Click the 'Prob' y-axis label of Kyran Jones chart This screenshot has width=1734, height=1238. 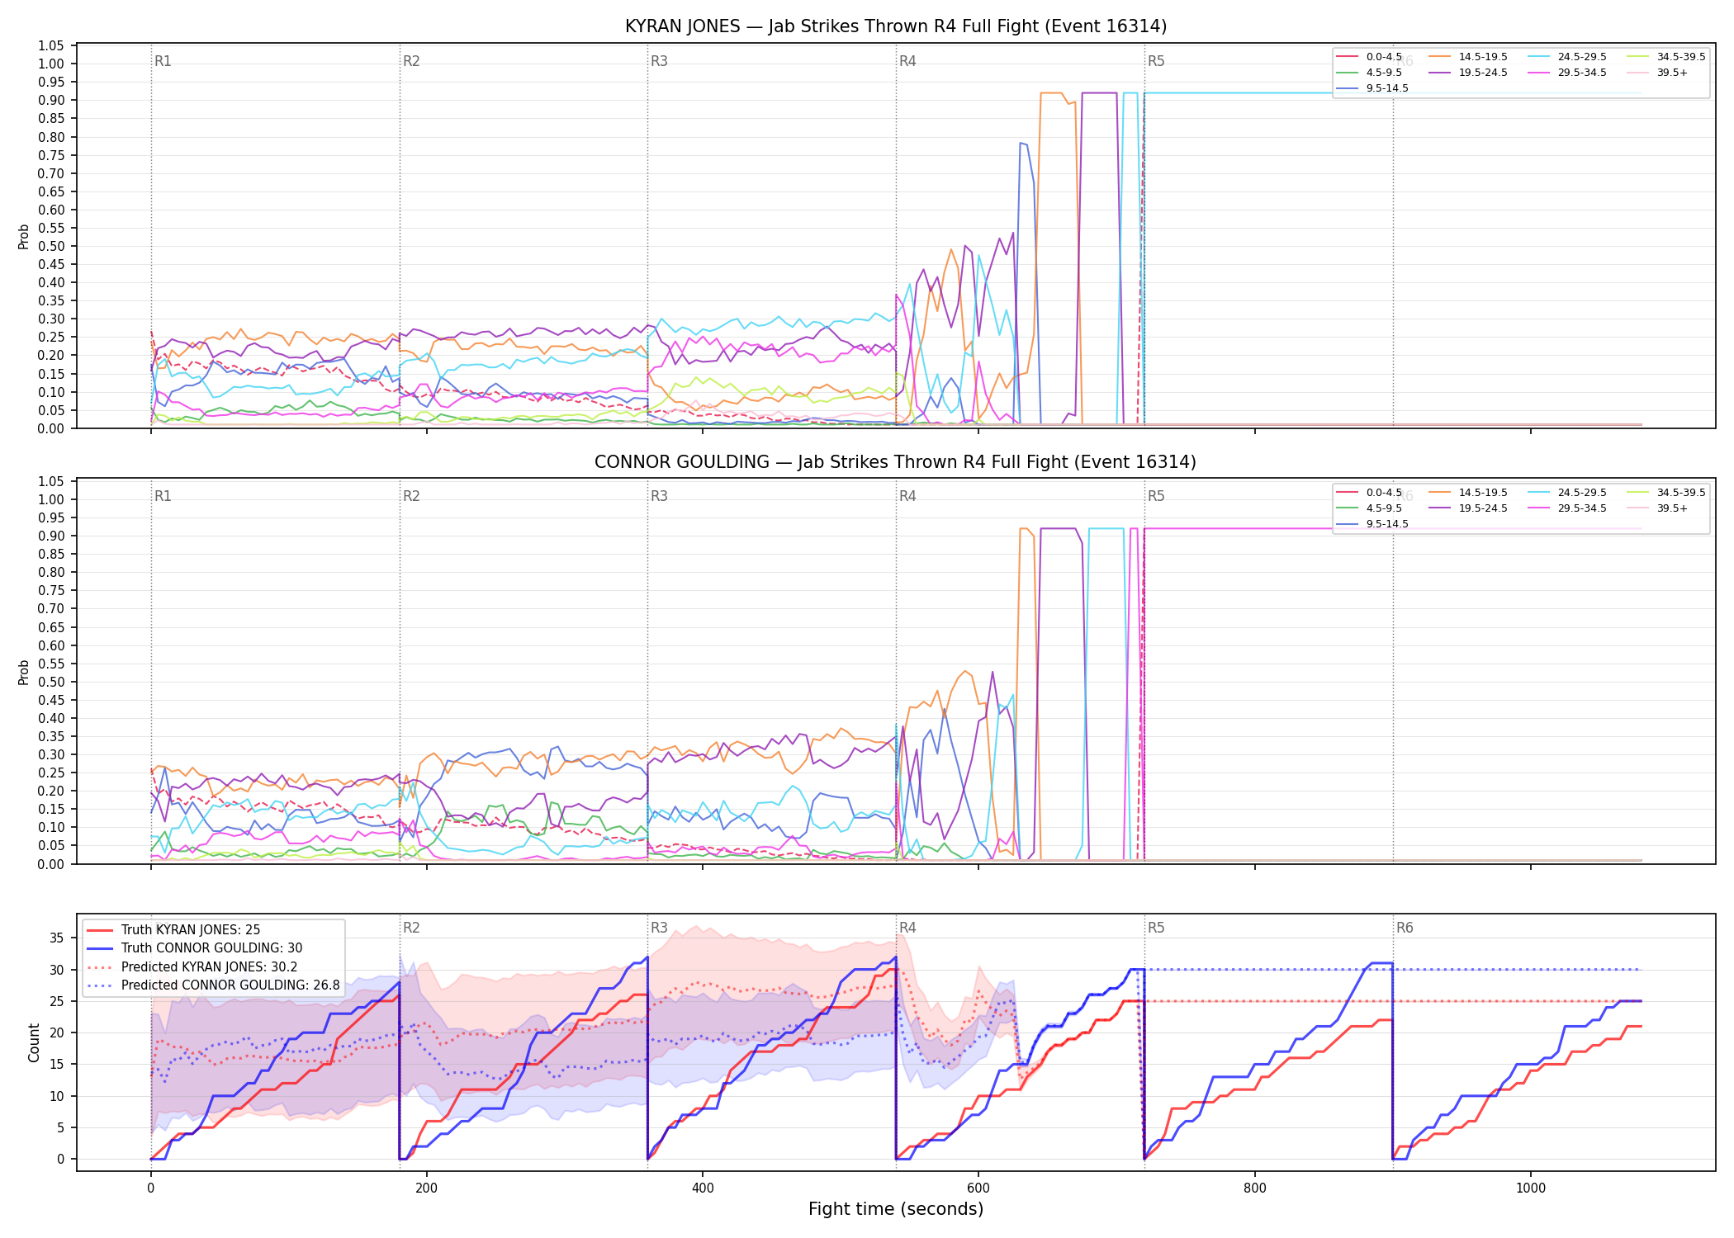pos(24,237)
